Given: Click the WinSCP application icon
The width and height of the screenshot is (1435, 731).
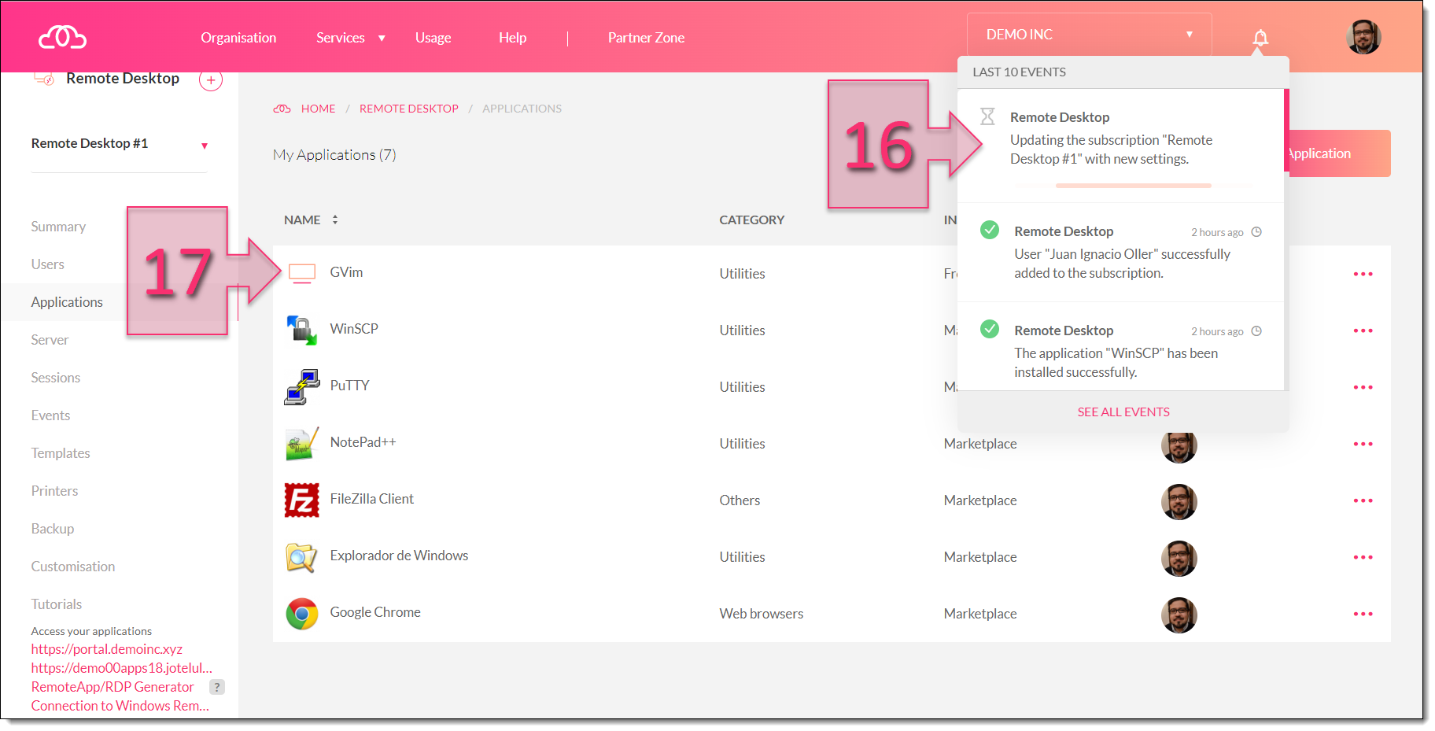Looking at the screenshot, I should click(301, 330).
